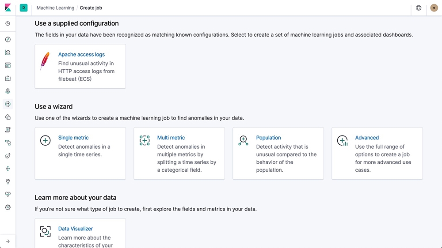Open the Visualize app icon

click(x=8, y=53)
